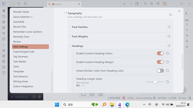The height and width of the screenshot is (108, 193).
Task: Switch to the Home tab
Action: pos(64,4)
